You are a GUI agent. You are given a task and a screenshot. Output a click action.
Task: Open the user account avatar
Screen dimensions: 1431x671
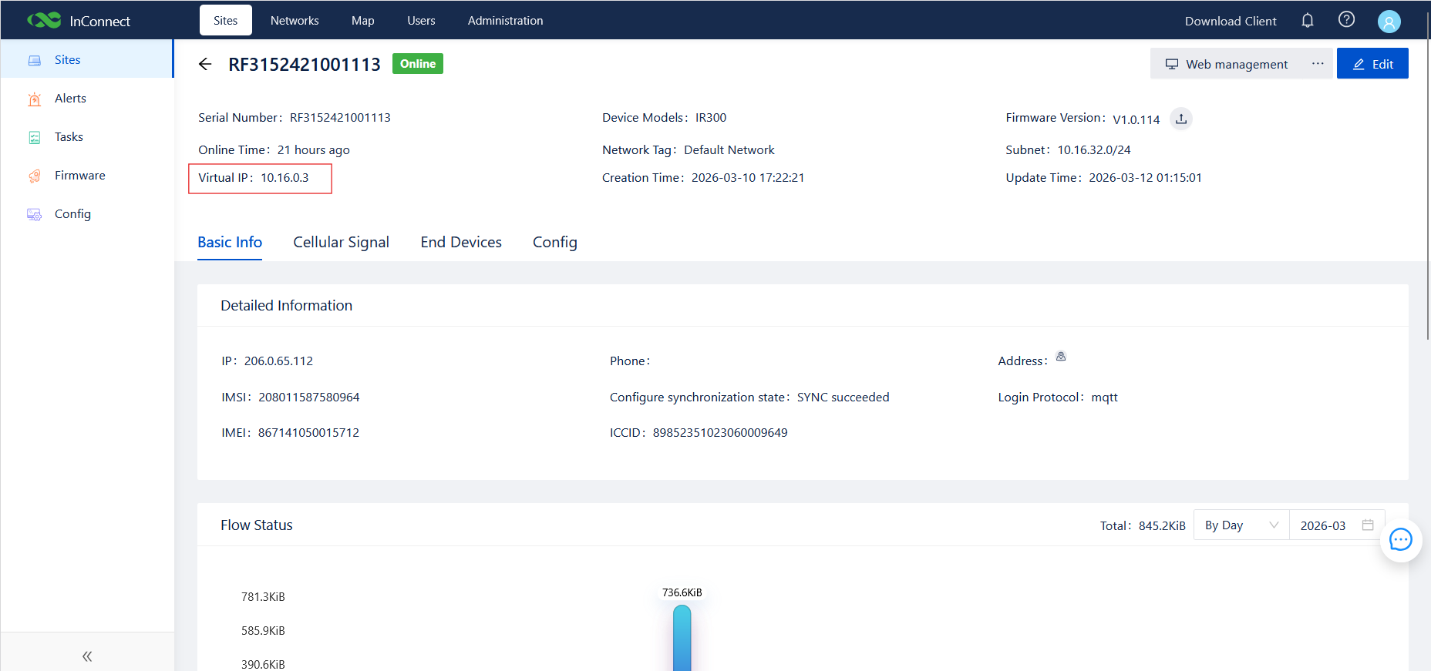click(x=1389, y=22)
